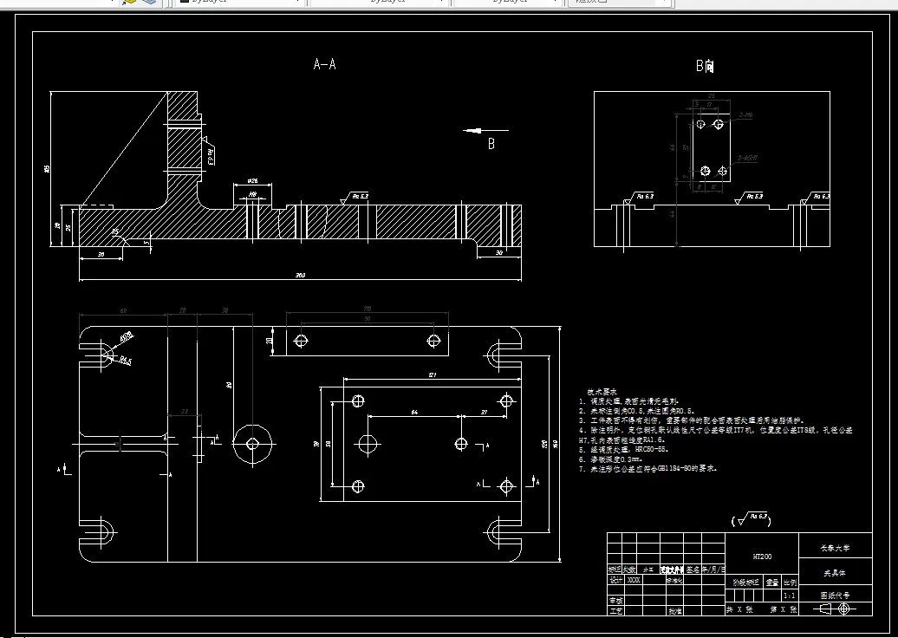Select the A-A section view title

[325, 63]
